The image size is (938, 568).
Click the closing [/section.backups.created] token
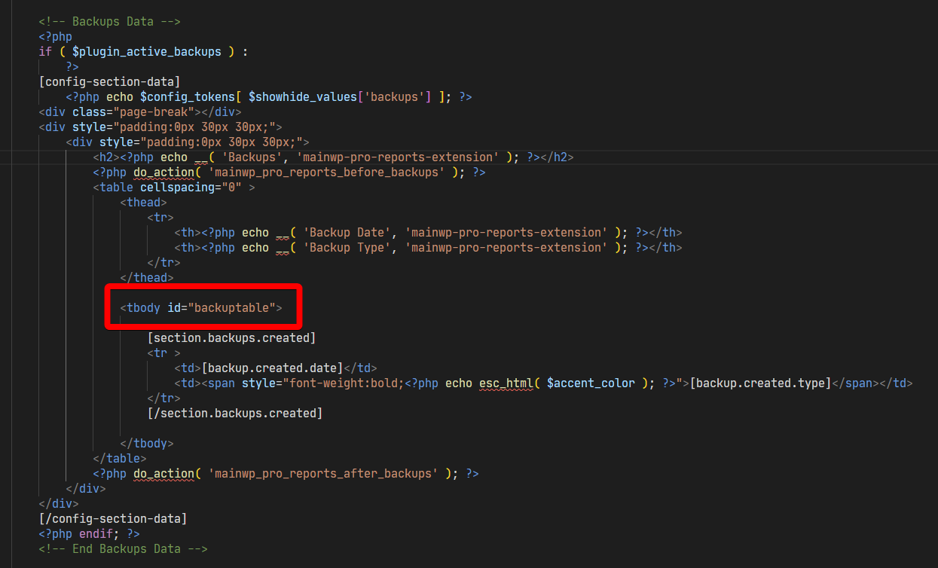tap(235, 413)
